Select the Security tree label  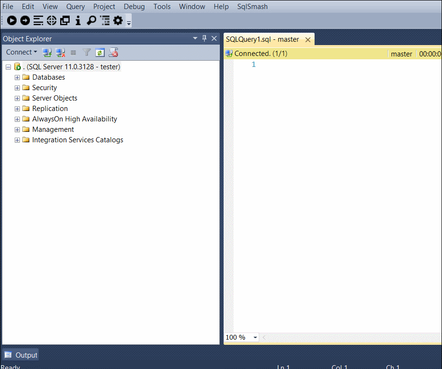[45, 88]
